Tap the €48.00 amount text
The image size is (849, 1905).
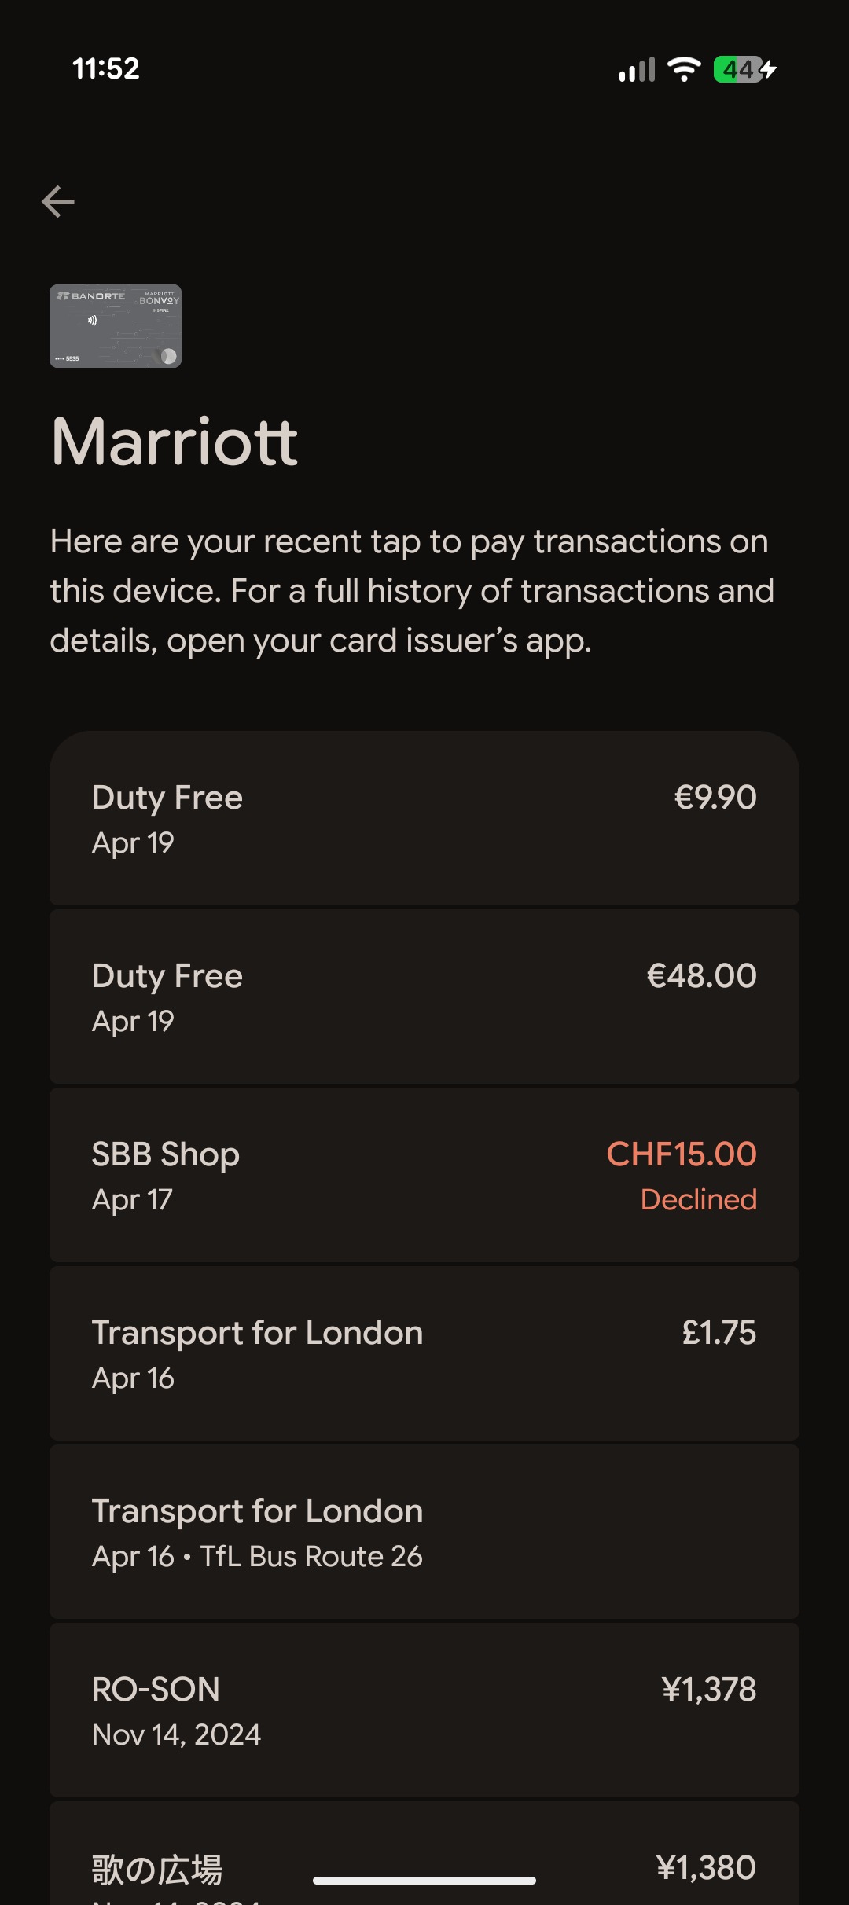[x=701, y=975]
